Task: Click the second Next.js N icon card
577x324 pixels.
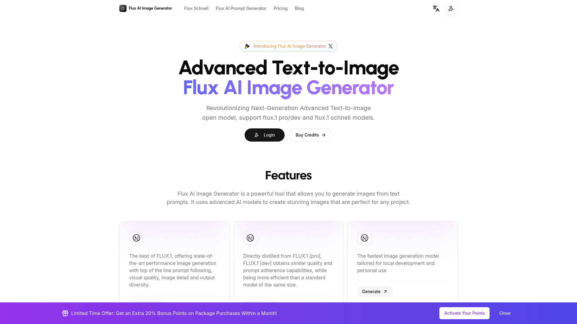Action: (x=250, y=238)
